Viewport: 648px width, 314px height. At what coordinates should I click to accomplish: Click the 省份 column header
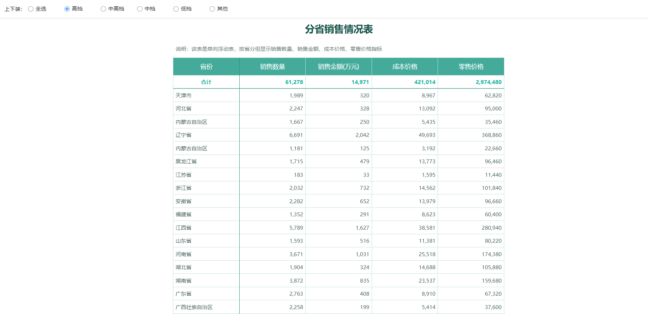point(206,67)
